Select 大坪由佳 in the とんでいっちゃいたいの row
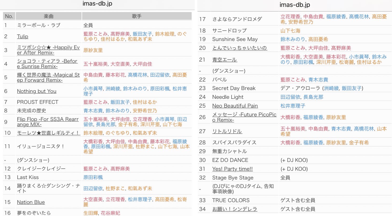 318,48
